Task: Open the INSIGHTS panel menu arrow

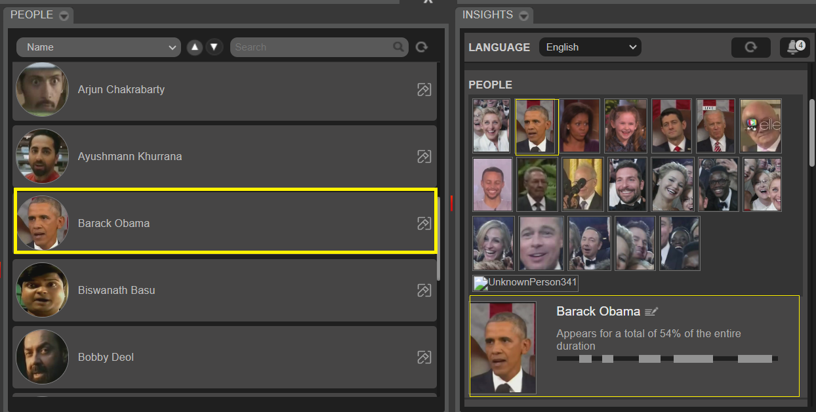Action: [523, 16]
